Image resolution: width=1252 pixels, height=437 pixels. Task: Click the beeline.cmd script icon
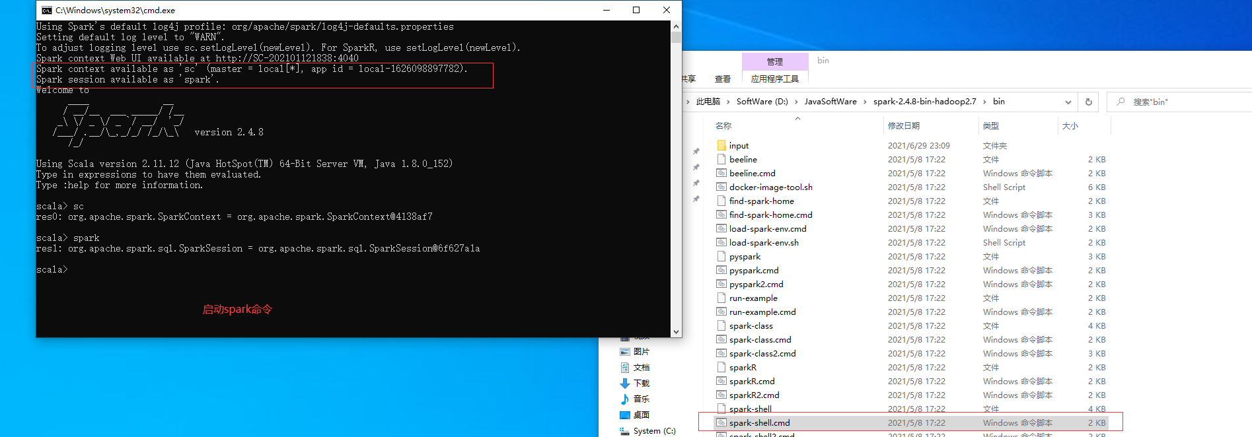(x=721, y=173)
